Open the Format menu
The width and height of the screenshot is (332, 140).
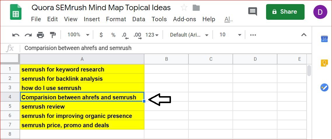116,19
